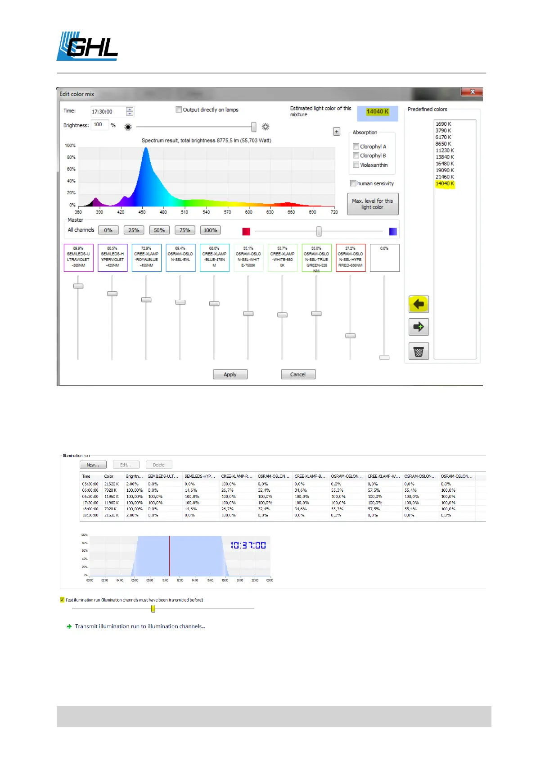The image size is (536, 759).
Task: Click the plus button above Absorption
Action: coord(337,132)
